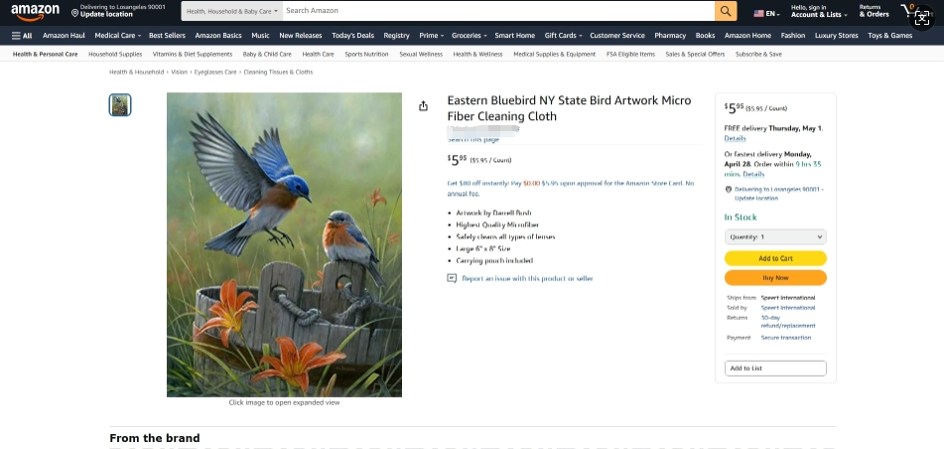Image resolution: width=944 pixels, height=449 pixels.
Task: Expand the Quantity dropdown
Action: 775,236
